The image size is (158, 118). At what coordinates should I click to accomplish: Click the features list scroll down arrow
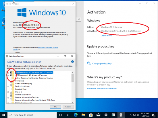(x=73, y=102)
